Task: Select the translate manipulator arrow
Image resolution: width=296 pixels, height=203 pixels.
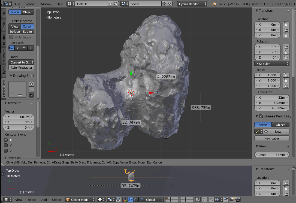Action: point(130,199)
